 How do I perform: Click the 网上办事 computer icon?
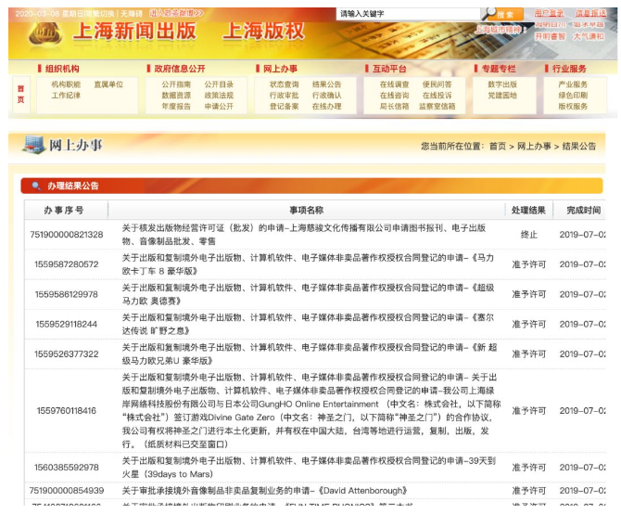click(x=33, y=145)
